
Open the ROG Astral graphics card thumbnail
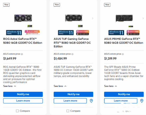[23, 18]
